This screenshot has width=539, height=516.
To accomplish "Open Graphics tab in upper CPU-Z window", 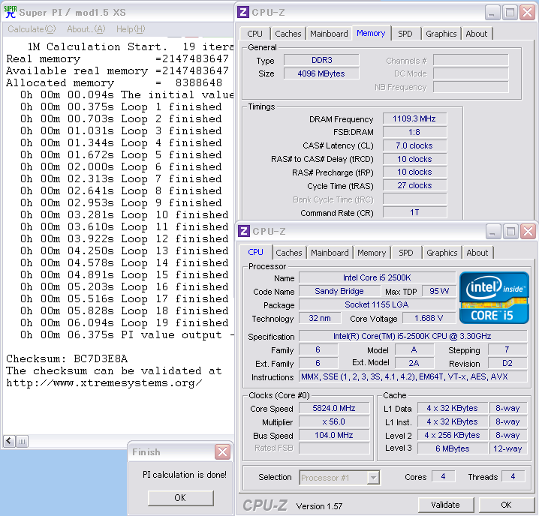I will (441, 34).
